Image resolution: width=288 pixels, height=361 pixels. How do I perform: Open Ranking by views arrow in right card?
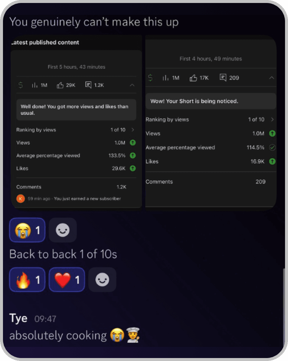pyautogui.click(x=272, y=120)
